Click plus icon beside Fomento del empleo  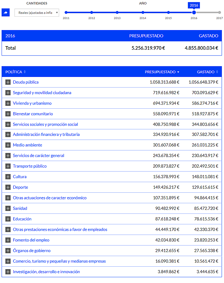(x=8, y=240)
